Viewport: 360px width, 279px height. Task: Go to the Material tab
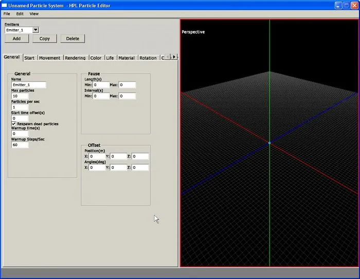pos(126,58)
